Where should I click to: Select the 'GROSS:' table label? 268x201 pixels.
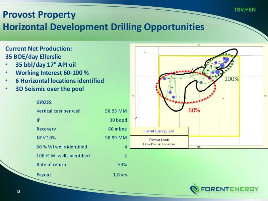(45, 102)
